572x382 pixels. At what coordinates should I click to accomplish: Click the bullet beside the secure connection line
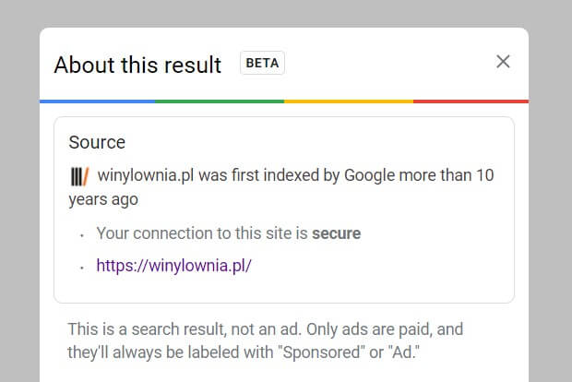tap(82, 235)
